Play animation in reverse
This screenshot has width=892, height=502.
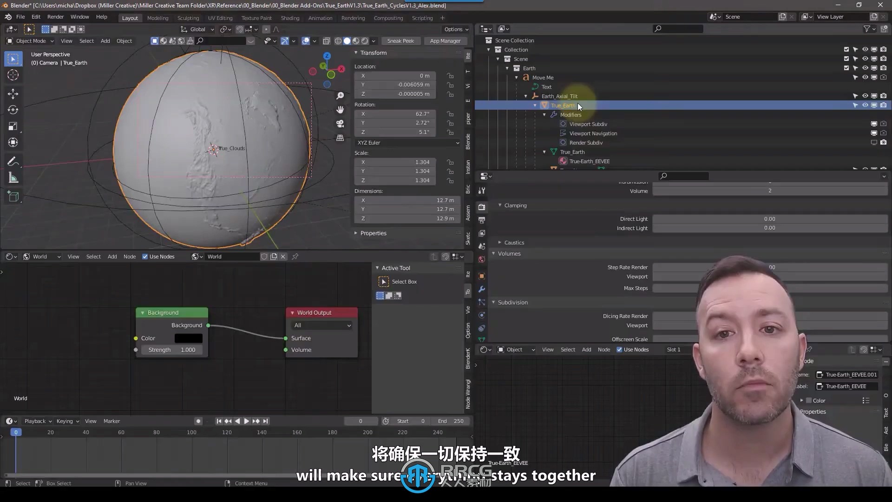pyautogui.click(x=237, y=421)
